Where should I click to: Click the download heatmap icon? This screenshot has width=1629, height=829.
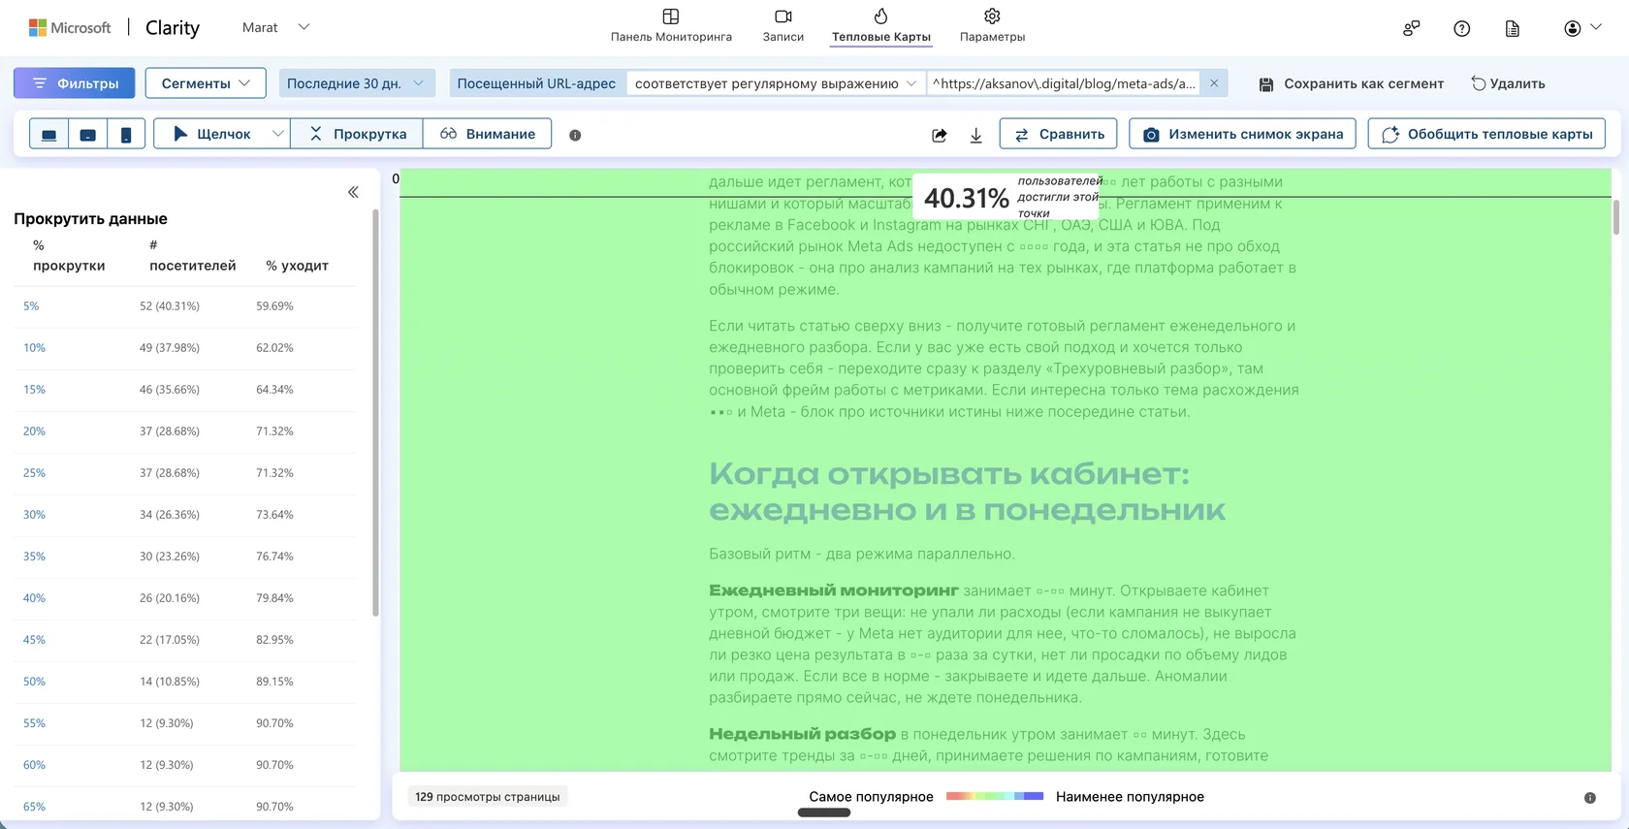975,135
